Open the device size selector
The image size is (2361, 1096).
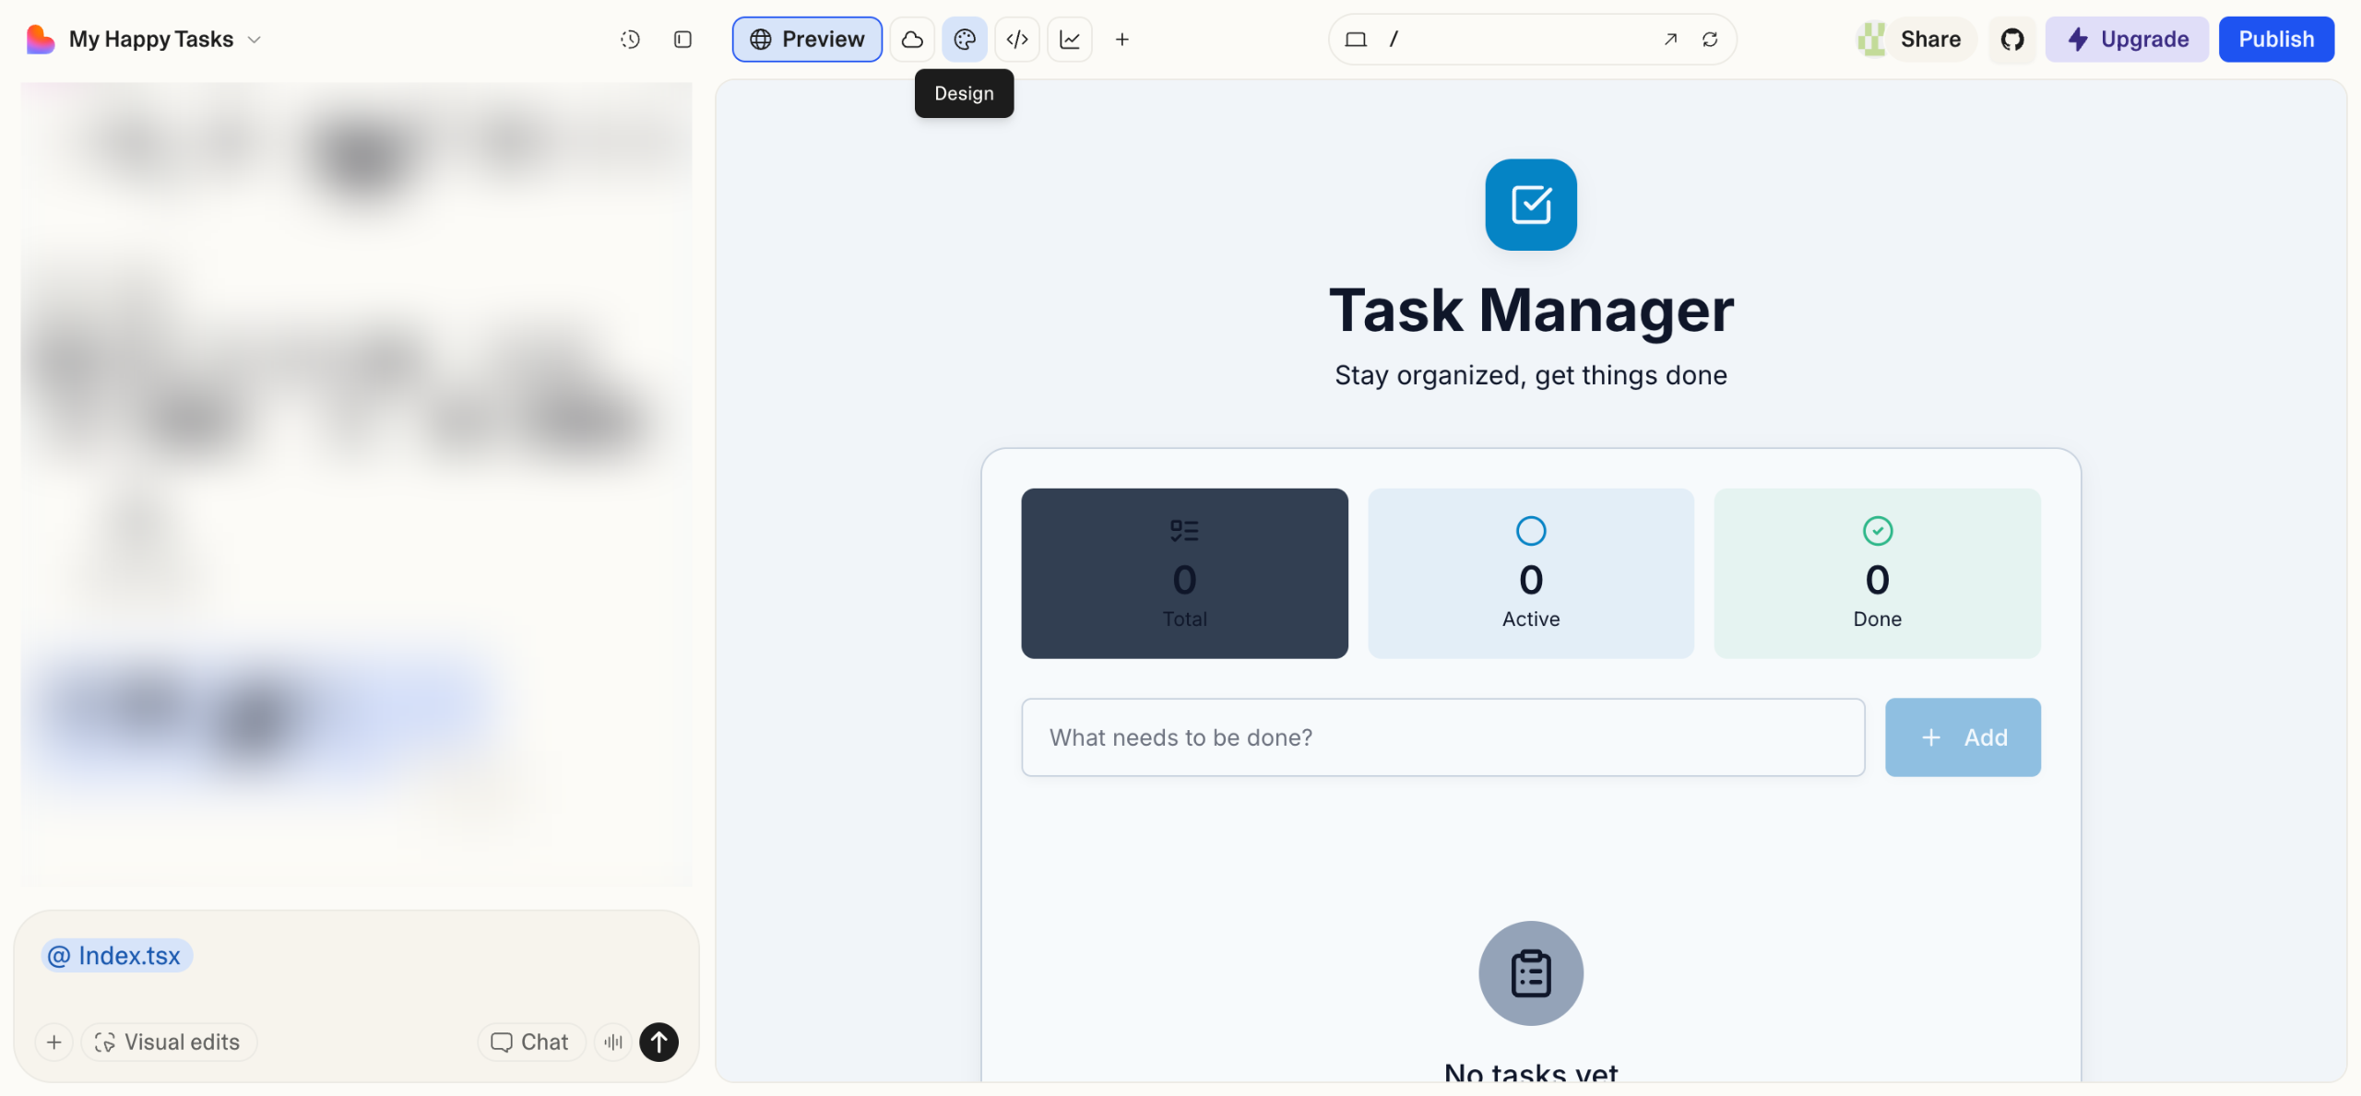[x=1355, y=40]
